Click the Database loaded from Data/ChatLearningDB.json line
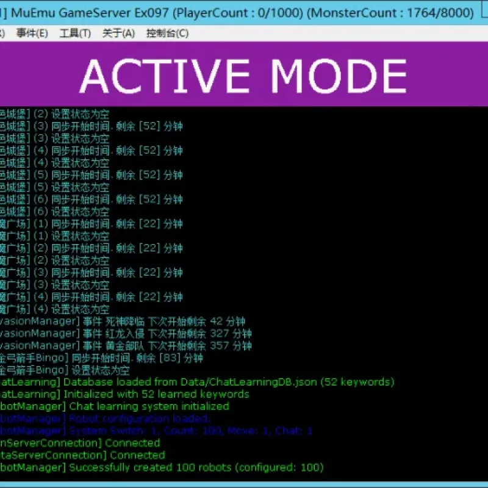 tap(197, 382)
